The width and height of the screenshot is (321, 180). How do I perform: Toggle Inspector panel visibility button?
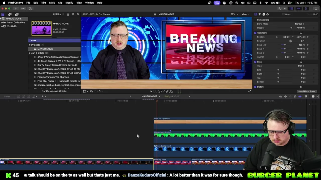pyautogui.click(x=306, y=8)
